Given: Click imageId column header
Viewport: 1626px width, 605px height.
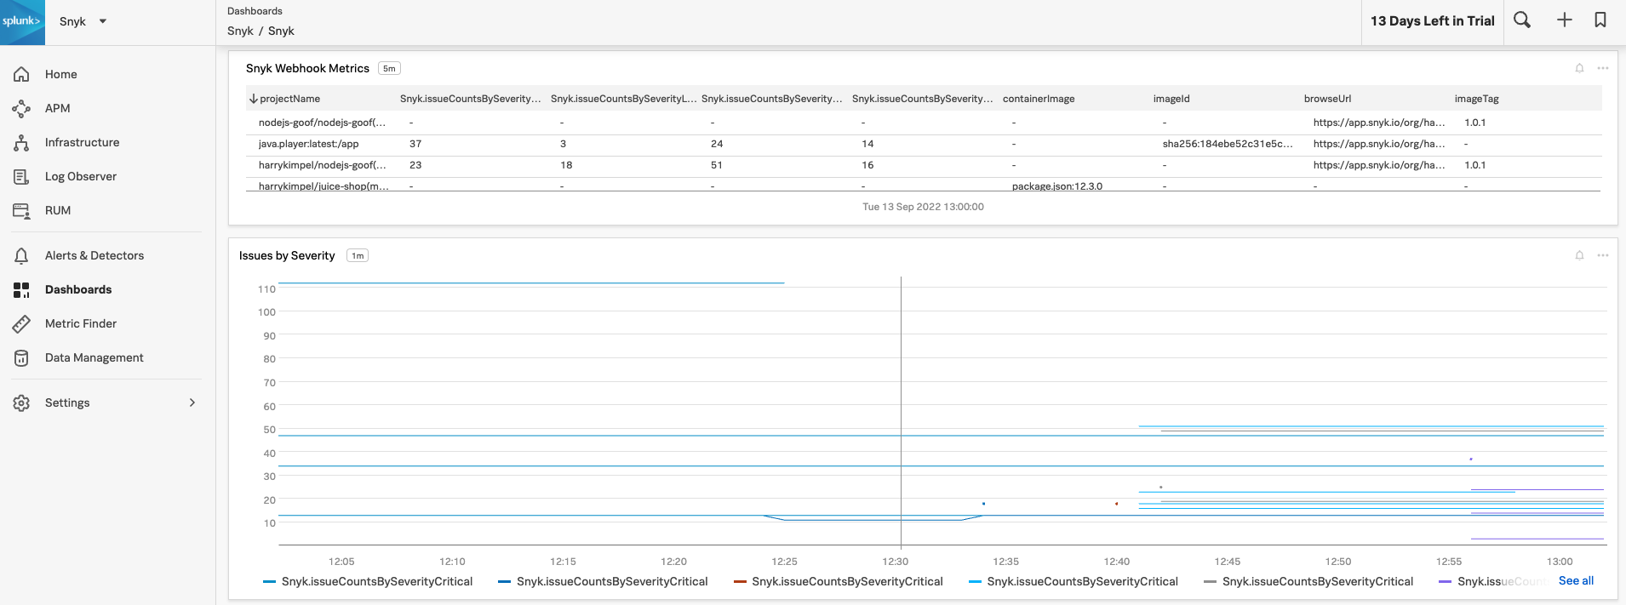Looking at the screenshot, I should click(1171, 99).
